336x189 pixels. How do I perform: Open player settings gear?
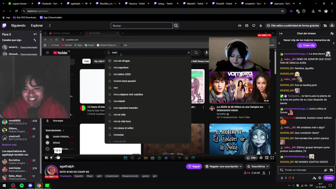[261, 158]
